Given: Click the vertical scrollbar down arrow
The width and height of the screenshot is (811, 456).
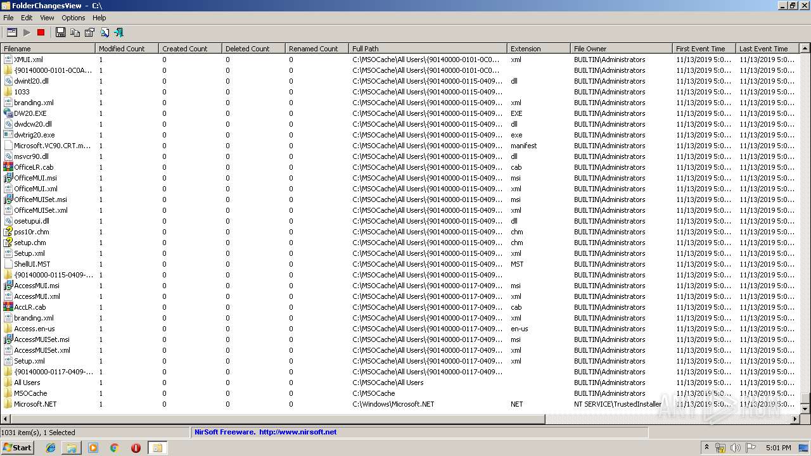Looking at the screenshot, I should [805, 409].
